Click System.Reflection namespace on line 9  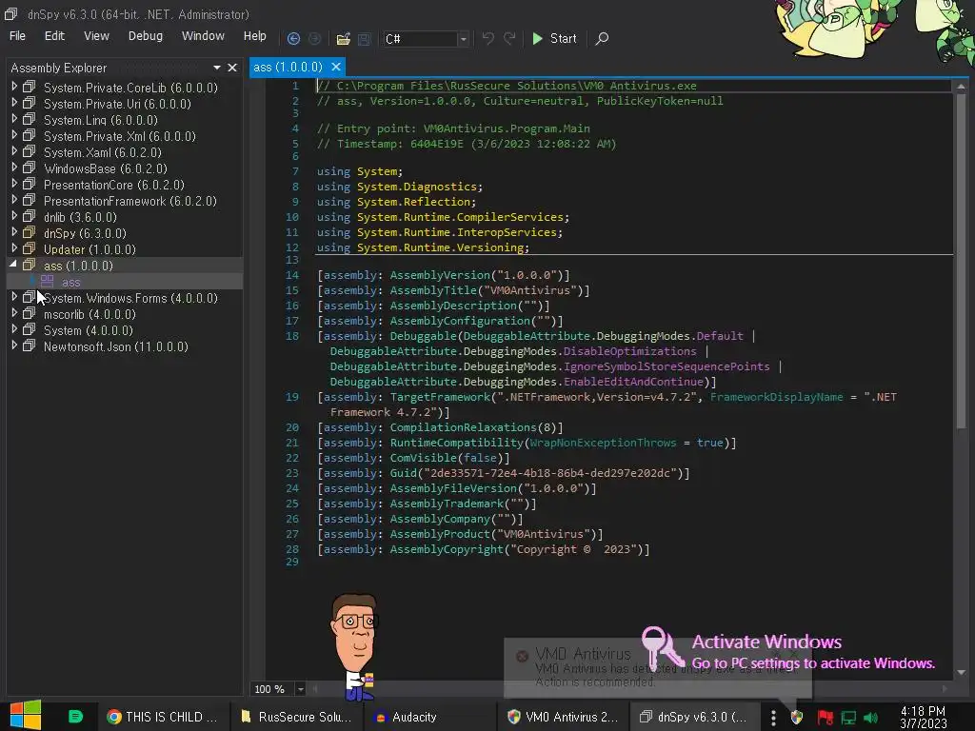(x=413, y=202)
